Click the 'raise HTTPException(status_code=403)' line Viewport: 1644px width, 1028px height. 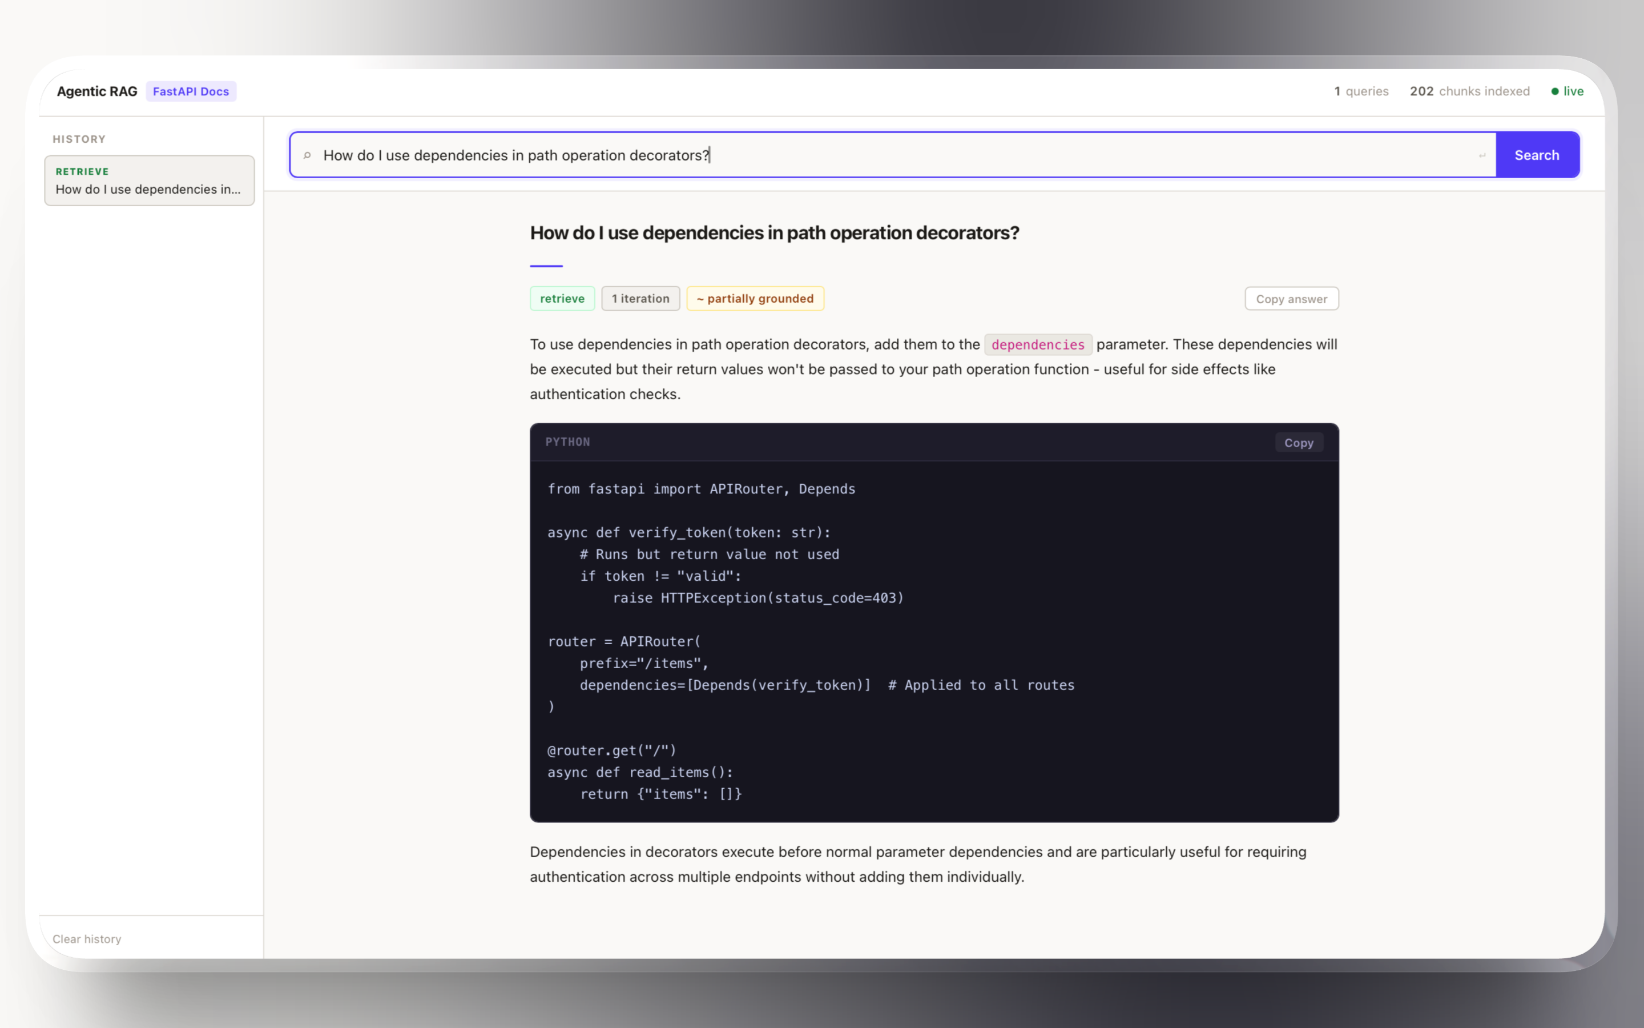[758, 597]
